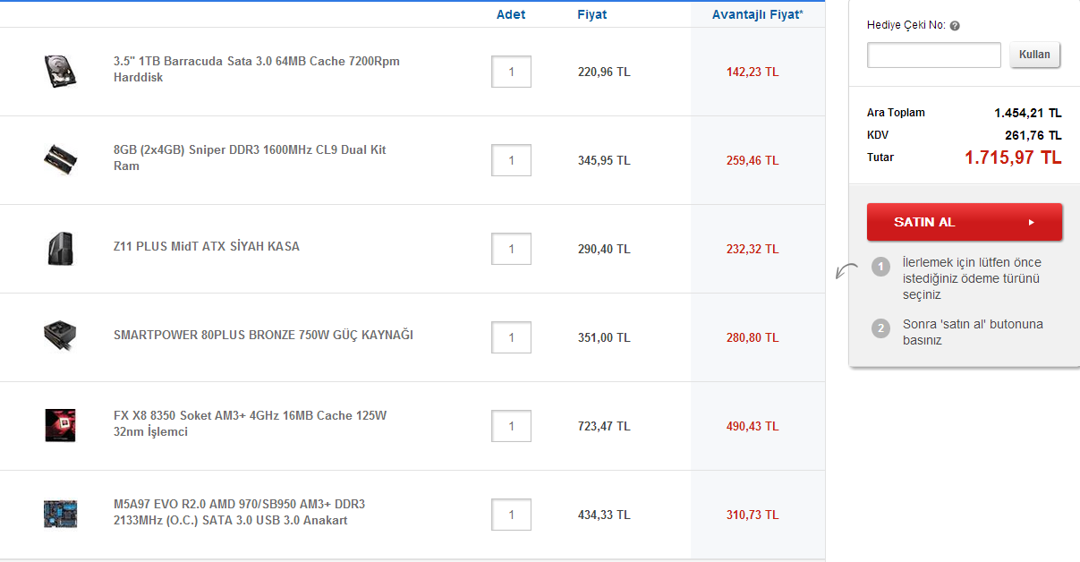Click the Avantajlı Fiyat* column header
The width and height of the screenshot is (1080, 562).
coord(758,14)
